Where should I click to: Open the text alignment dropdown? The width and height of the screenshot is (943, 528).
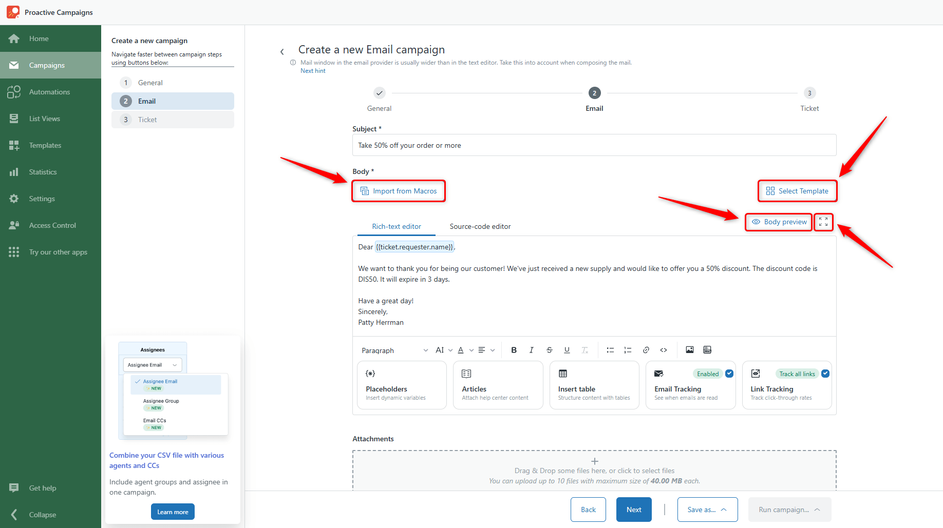[486, 350]
